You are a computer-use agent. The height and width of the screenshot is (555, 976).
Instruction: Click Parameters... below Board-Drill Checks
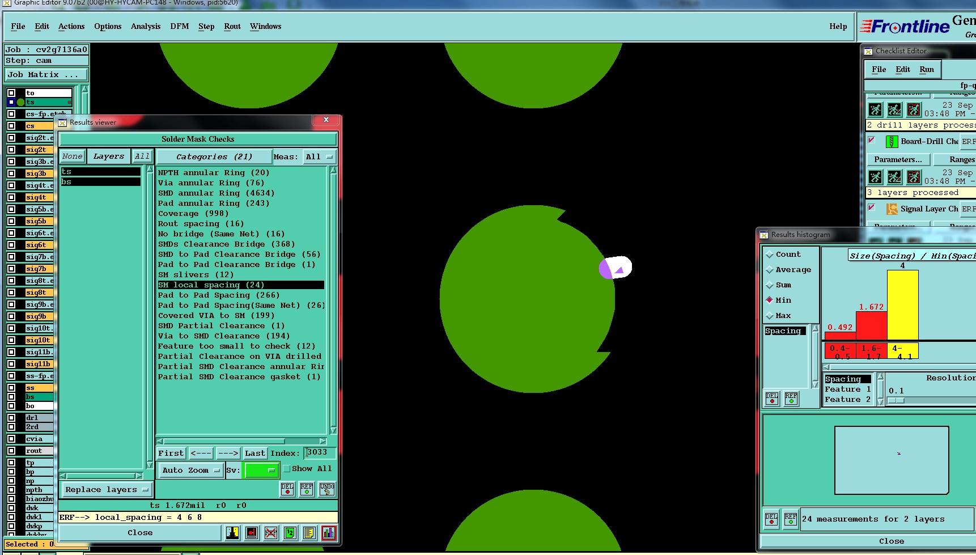point(898,160)
